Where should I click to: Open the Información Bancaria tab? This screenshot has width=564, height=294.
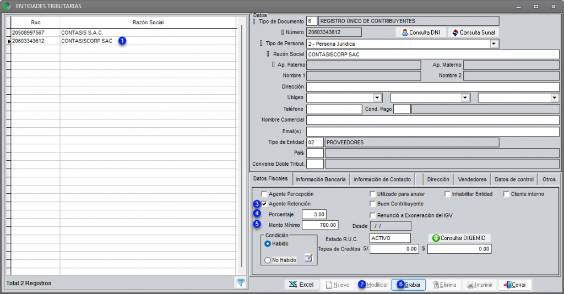pyautogui.click(x=321, y=179)
